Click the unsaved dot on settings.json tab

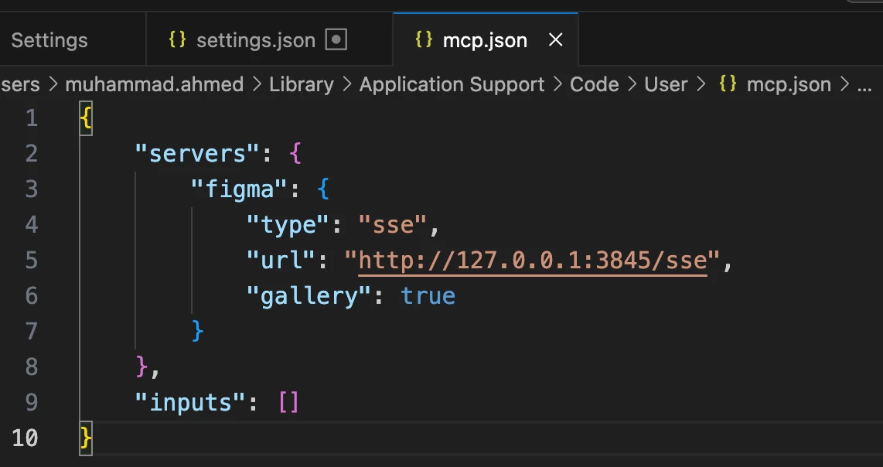click(336, 40)
